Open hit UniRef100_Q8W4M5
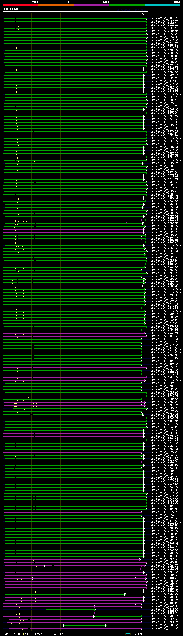183x636 pixels. [164, 31]
